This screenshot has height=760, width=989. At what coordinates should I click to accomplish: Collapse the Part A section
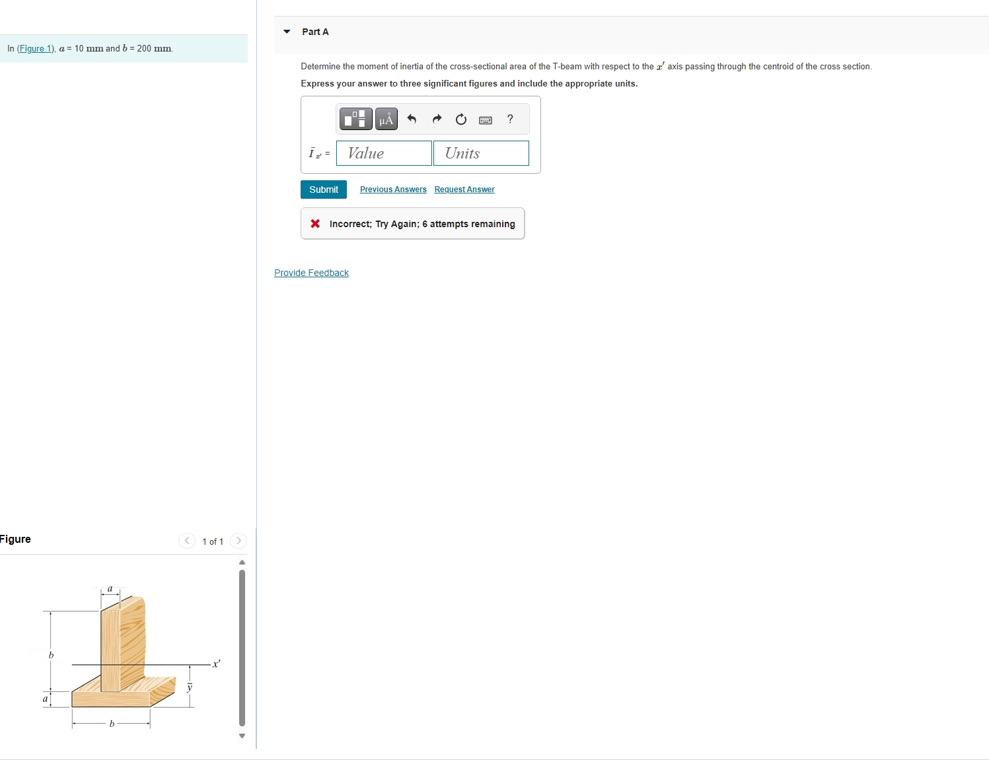click(x=287, y=32)
